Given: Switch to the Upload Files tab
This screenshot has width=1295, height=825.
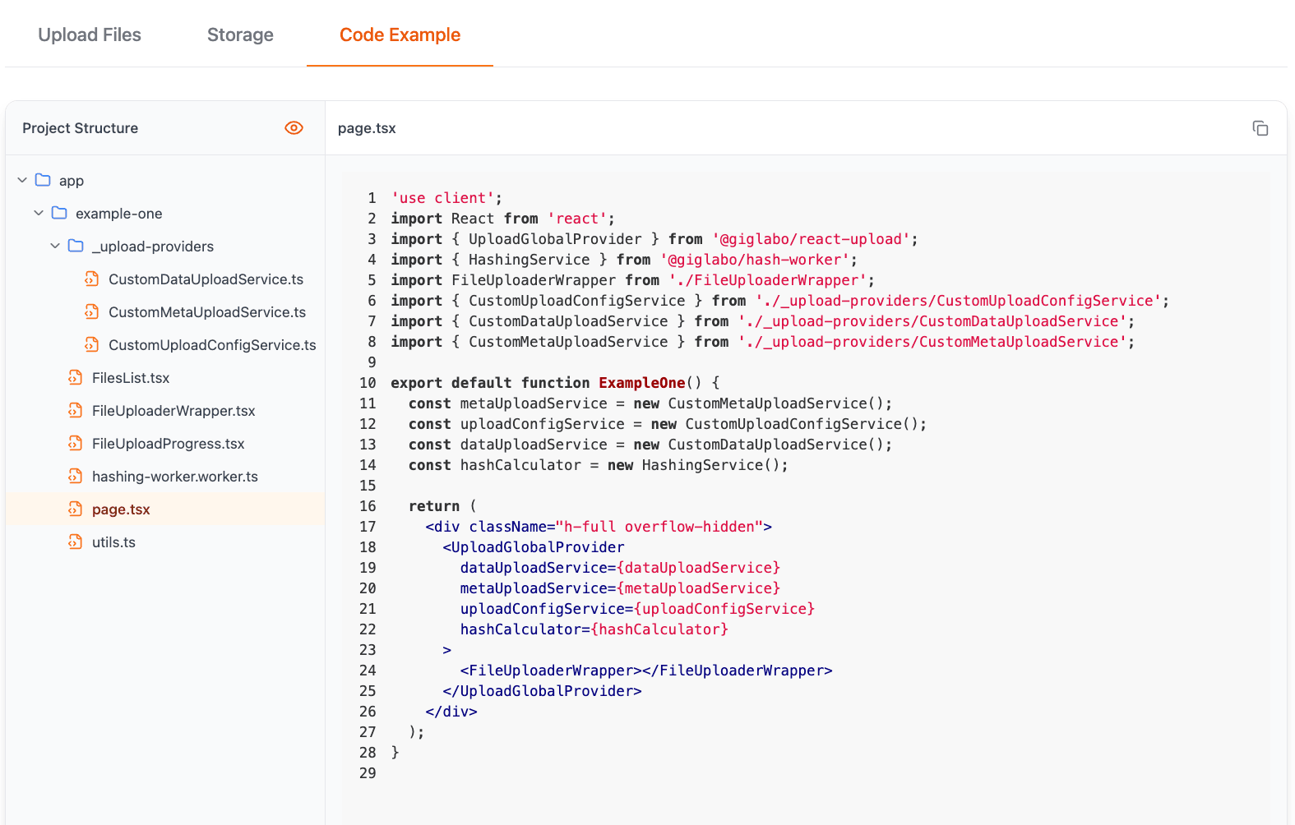Looking at the screenshot, I should pyautogui.click(x=90, y=35).
